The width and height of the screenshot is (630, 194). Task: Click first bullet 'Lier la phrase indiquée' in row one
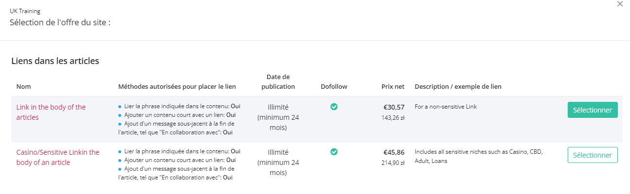pos(179,106)
